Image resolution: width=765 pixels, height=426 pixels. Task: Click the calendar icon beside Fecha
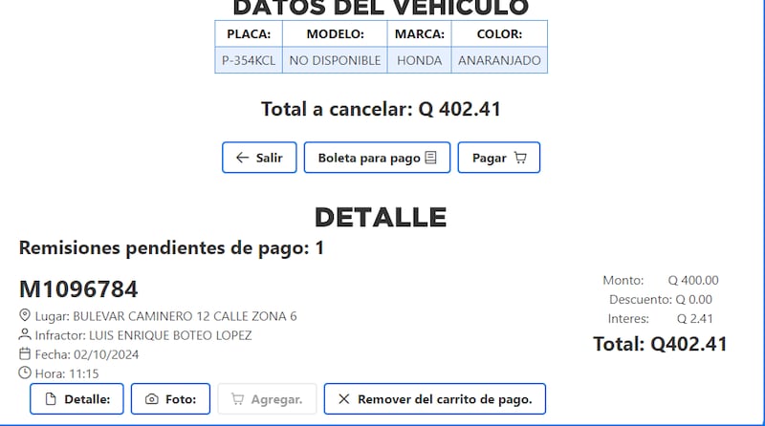pos(25,353)
